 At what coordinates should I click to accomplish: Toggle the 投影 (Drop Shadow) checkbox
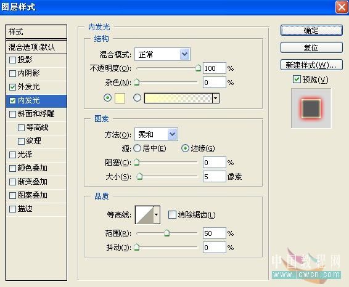12,60
